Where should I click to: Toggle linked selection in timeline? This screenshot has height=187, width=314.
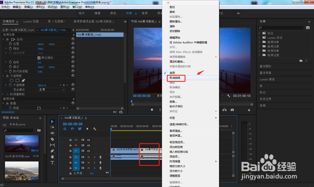click(80, 129)
